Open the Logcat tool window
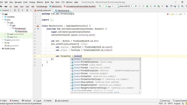Image resolution: width=187 pixels, height=105 pixels. pos(37,101)
